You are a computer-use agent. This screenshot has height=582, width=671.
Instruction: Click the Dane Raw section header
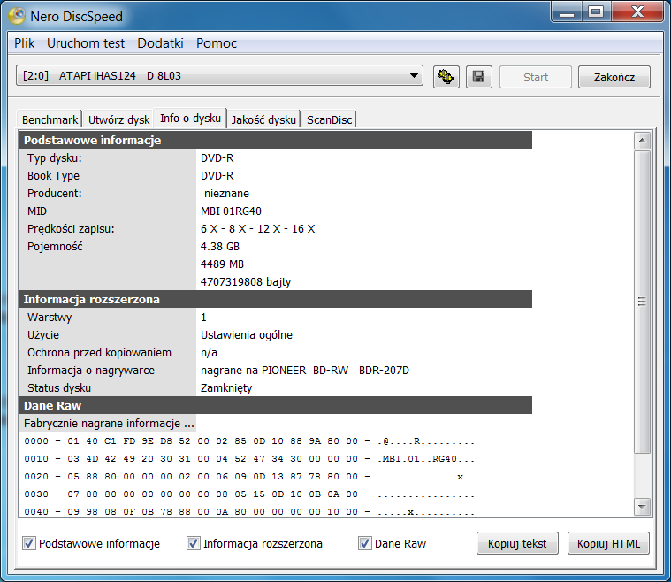click(x=276, y=406)
